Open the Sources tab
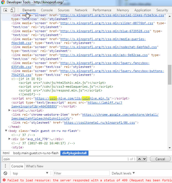This screenshot has width=172, height=183. tap(64, 10)
